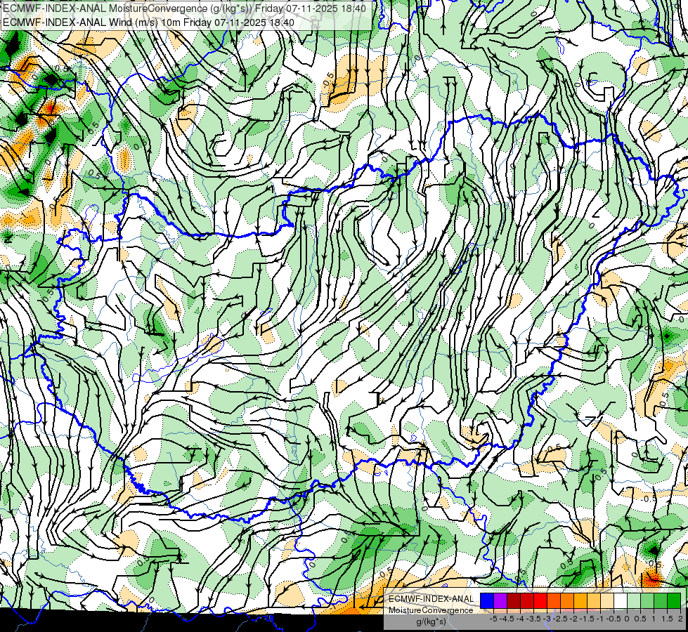Click the Wind (m/s) 10m title line
The height and width of the screenshot is (632, 688).
tap(148, 22)
